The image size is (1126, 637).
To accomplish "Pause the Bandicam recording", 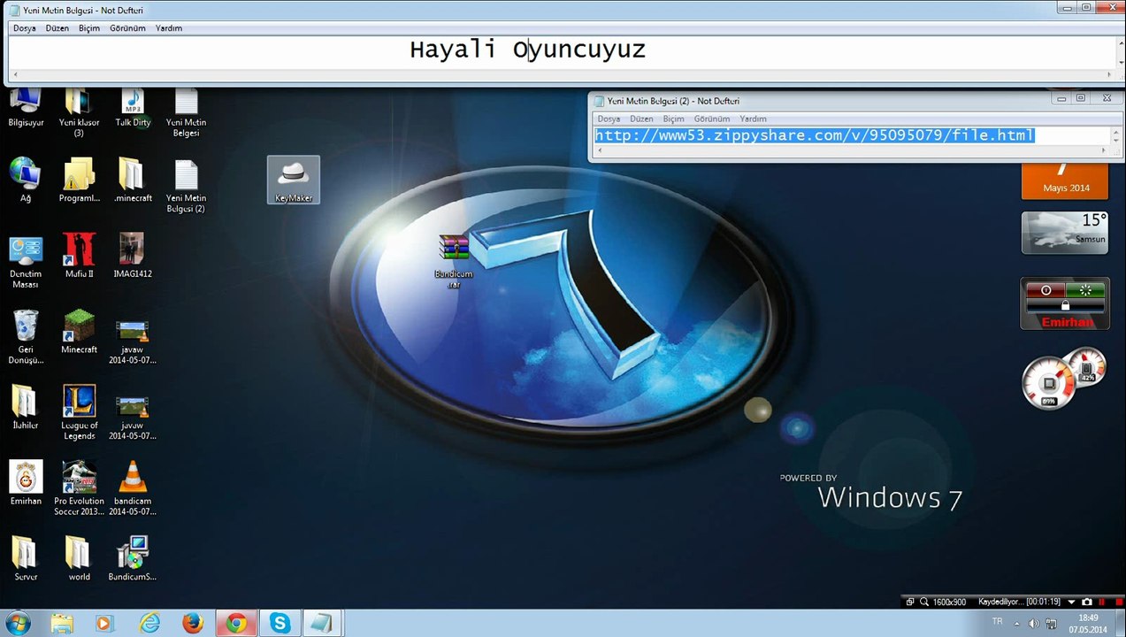I will pyautogui.click(x=1102, y=602).
